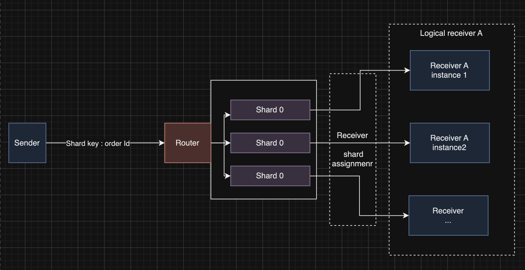The image size is (525, 270).
Task: Select Shard 0 box linked to 'Receiver ...'
Action: [x=270, y=176]
